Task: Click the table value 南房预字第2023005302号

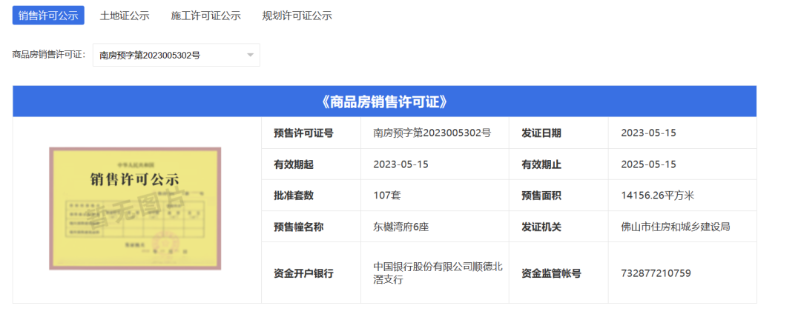Action: (432, 133)
